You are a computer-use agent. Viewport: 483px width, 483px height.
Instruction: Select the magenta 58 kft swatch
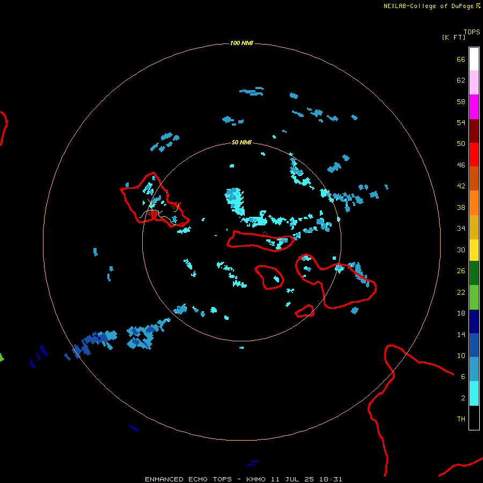(474, 107)
